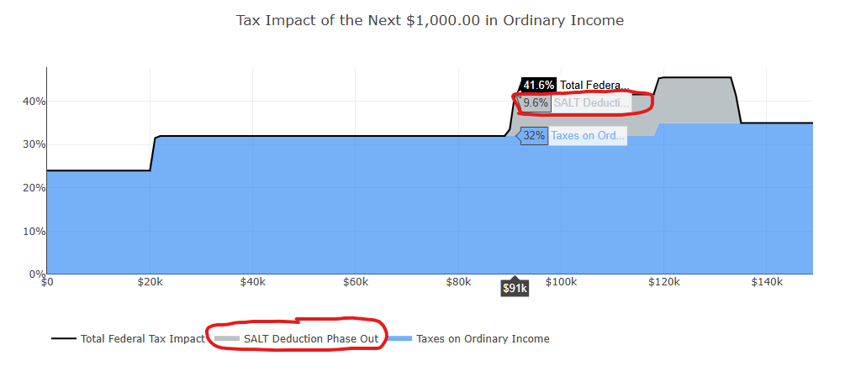861x371 pixels.
Task: Toggle Total Federal Tax Impact legend label
Action: [x=143, y=338]
